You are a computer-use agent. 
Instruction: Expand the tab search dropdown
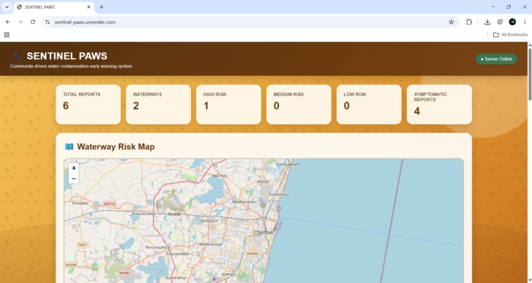[x=7, y=7]
